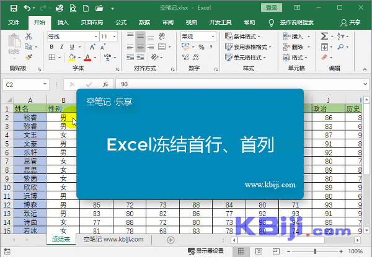Screen dimensions: 372x257
Task: Apply cell borders icon
Action: pos(51,57)
